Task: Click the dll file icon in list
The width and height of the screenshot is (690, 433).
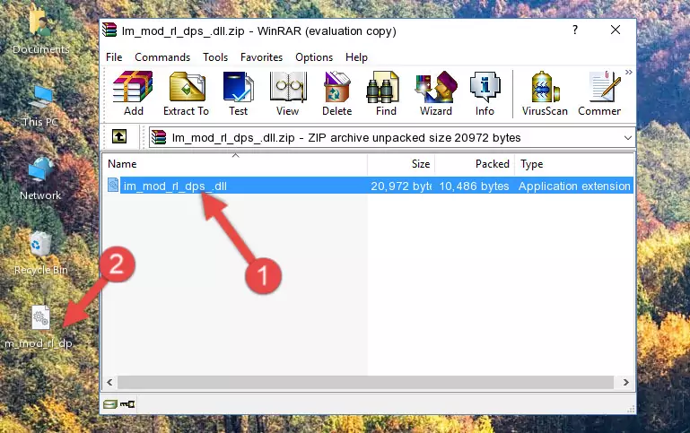Action: point(113,185)
